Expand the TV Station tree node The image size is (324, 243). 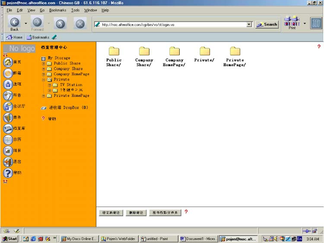pyautogui.click(x=49, y=85)
